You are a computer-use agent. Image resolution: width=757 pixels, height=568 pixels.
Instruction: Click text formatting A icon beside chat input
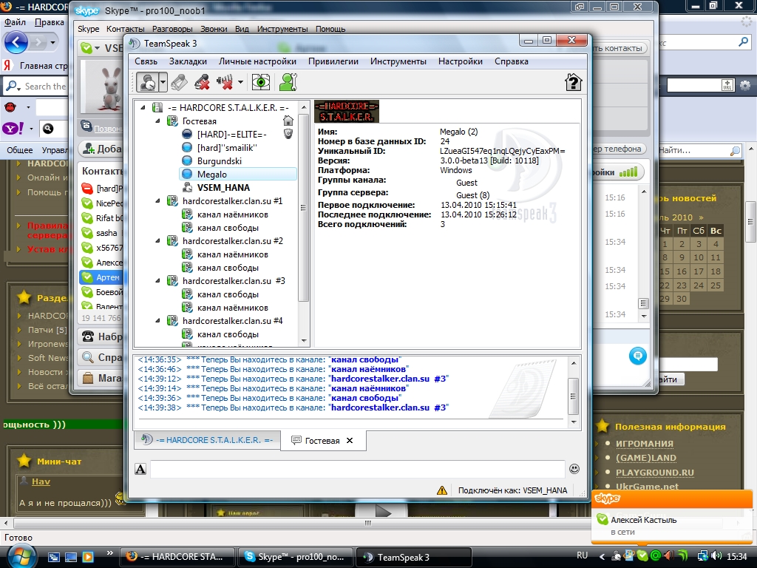click(140, 469)
